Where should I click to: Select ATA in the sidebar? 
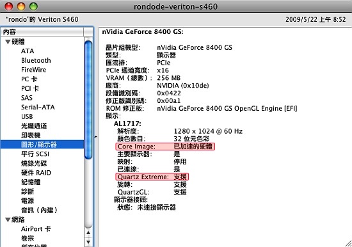(x=28, y=51)
